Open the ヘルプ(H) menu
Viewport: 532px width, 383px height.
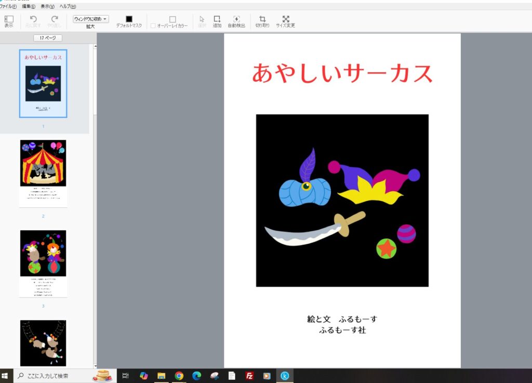click(68, 6)
